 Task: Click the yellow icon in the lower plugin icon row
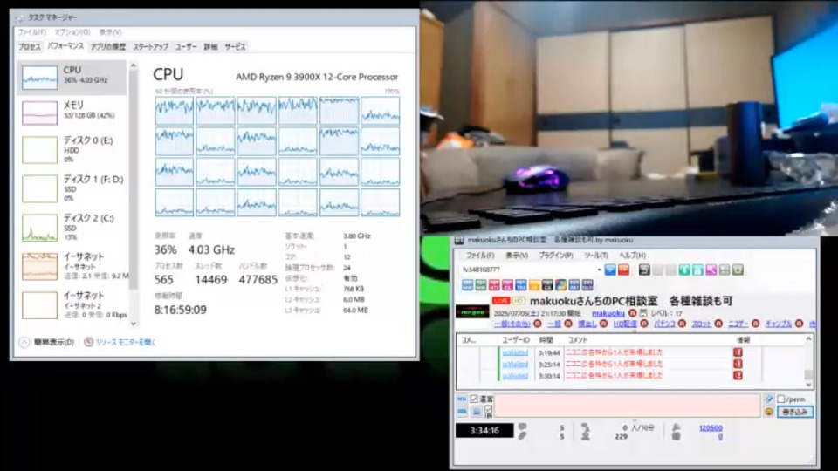coord(534,285)
